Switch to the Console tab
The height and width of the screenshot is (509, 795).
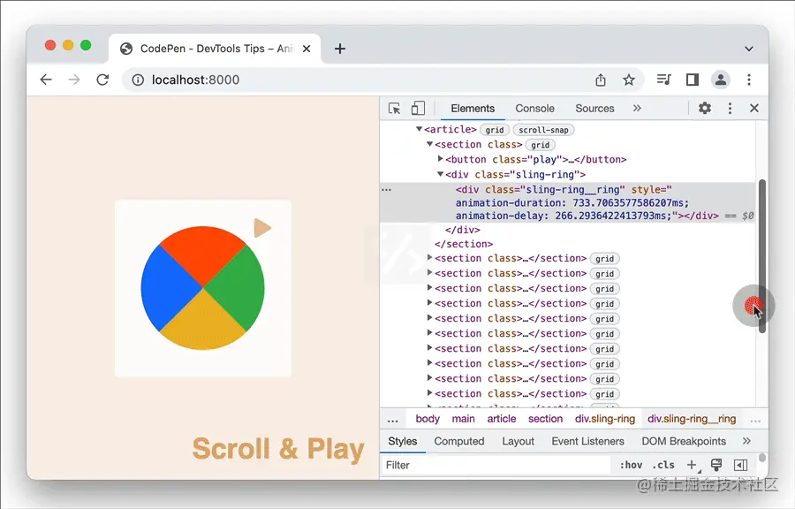[534, 109]
